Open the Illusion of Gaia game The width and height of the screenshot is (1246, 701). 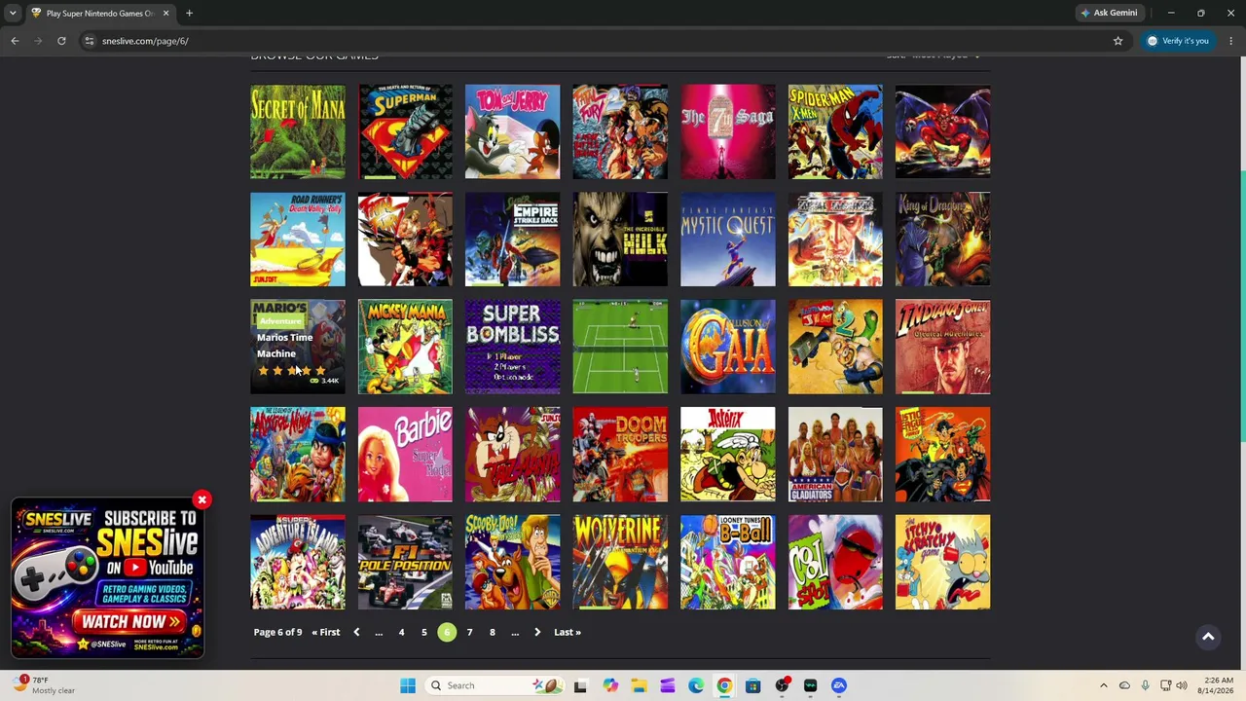[x=728, y=347]
